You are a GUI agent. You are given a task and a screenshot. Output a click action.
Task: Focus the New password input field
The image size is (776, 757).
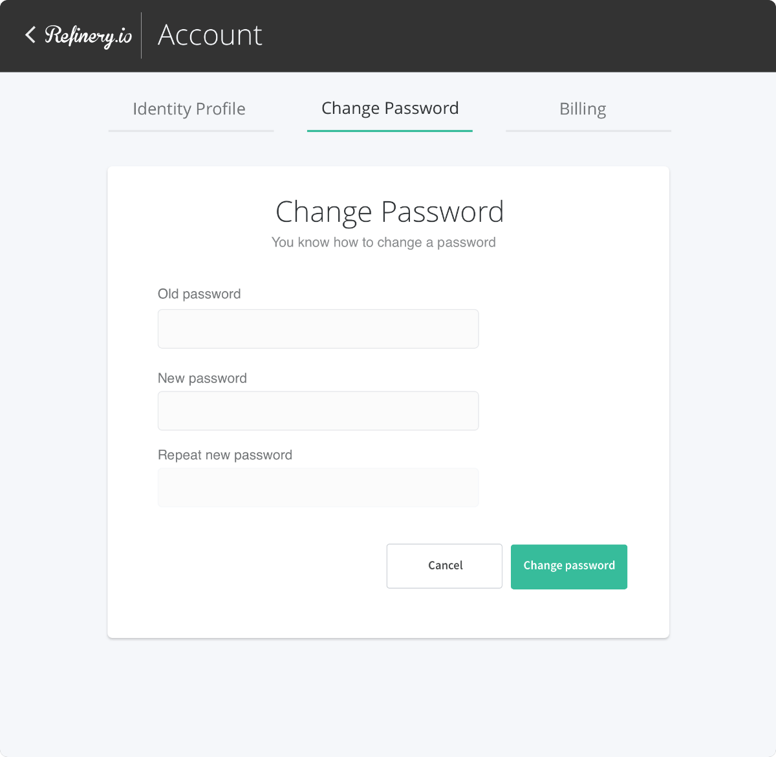pos(318,411)
